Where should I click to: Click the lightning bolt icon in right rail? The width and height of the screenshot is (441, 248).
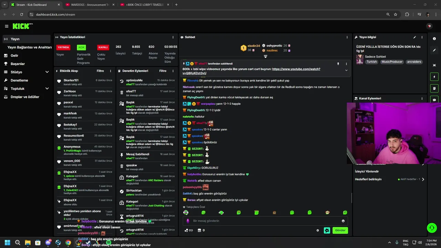pos(434,77)
